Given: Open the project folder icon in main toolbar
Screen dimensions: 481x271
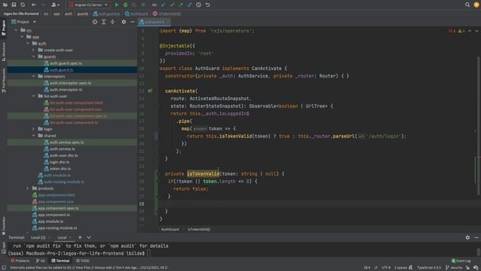Looking at the screenshot, I should [x=5, y=5].
